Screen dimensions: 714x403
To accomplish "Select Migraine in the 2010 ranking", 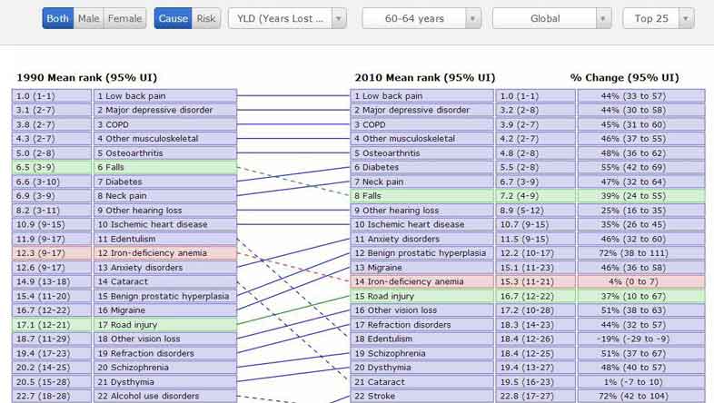I will coord(422,268).
